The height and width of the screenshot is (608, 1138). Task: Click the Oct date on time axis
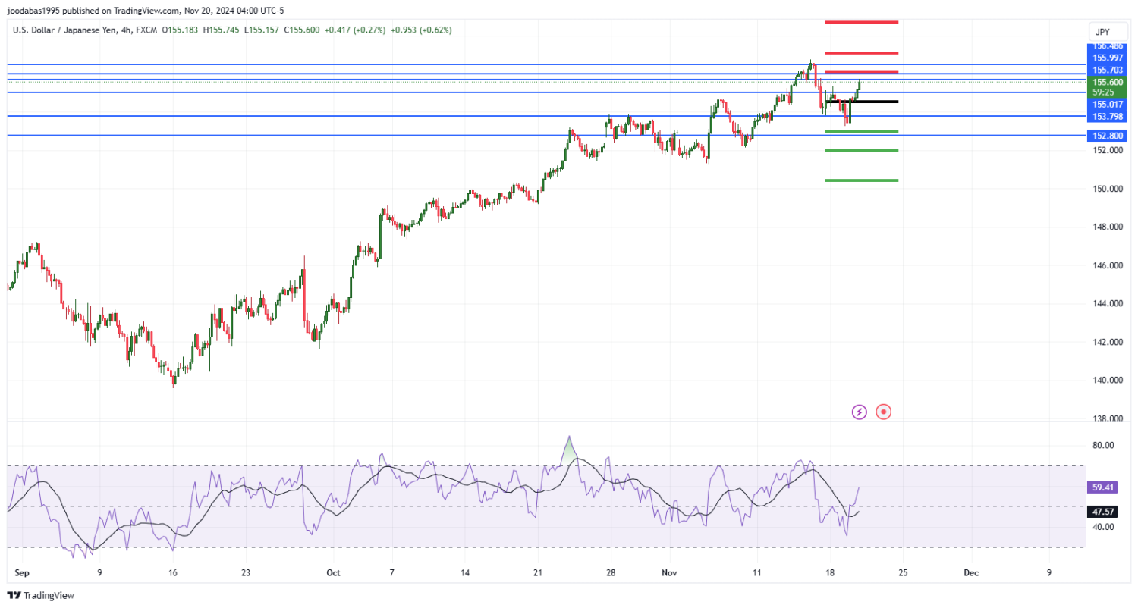coord(333,573)
